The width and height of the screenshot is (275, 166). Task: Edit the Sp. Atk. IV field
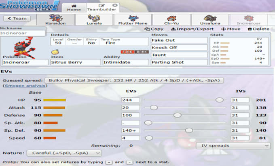point(240,123)
